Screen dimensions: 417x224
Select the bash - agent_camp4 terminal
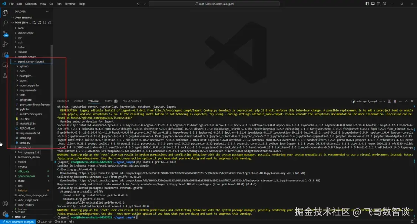(365, 101)
